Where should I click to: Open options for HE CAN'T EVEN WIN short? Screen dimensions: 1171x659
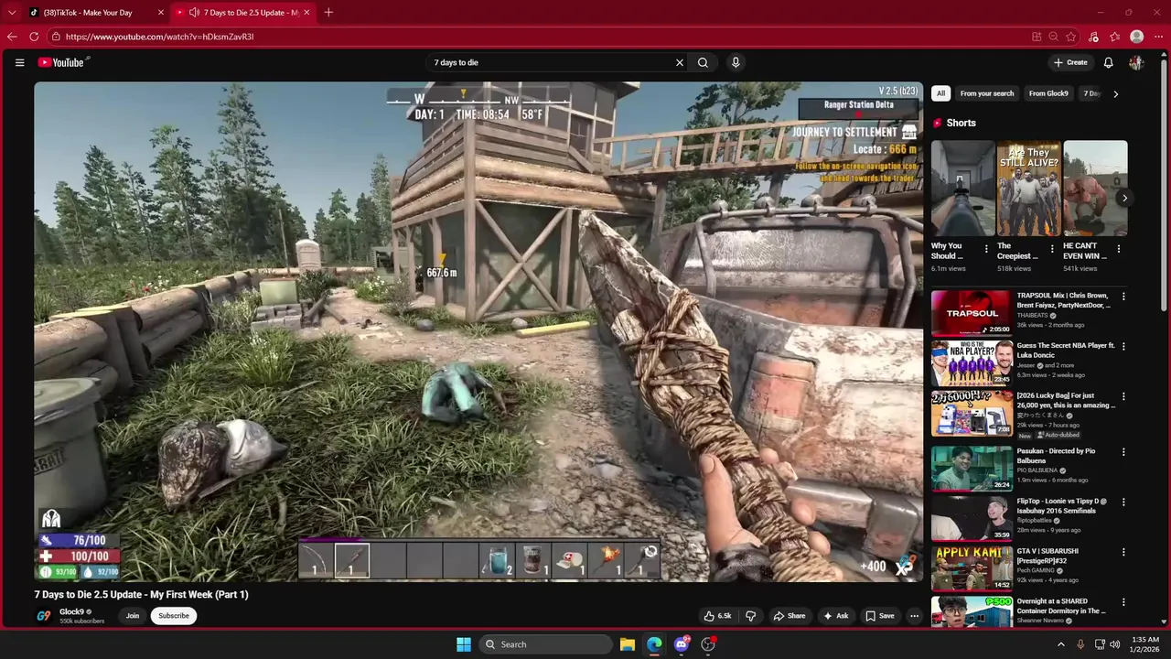tap(1118, 248)
